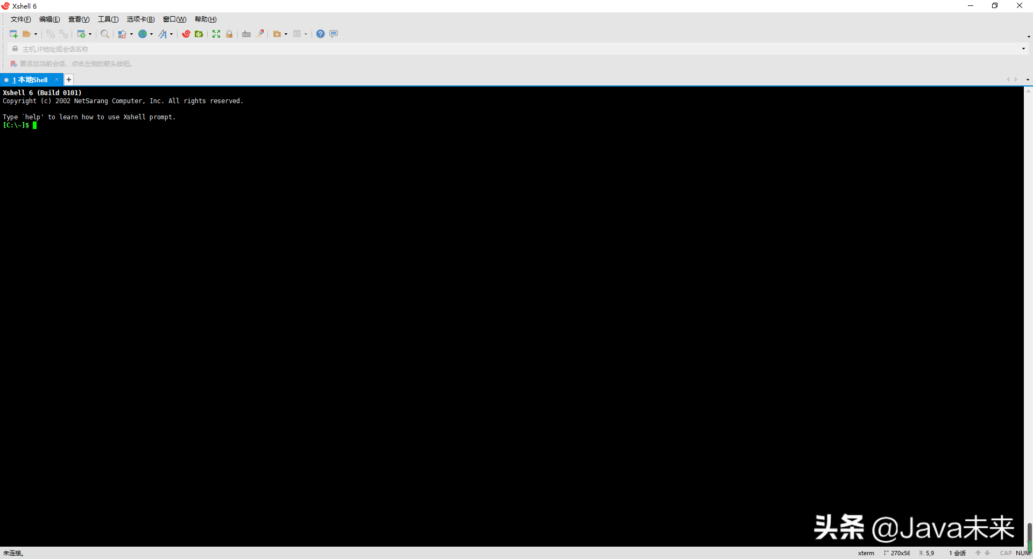Click the bookmark arrow add-session icon
Viewport: 1033px width, 559px height.
pos(14,63)
